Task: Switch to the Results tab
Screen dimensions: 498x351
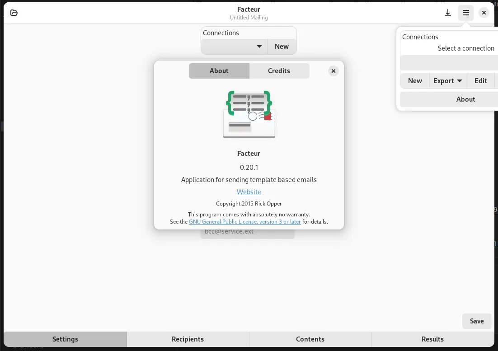Action: (x=432, y=339)
